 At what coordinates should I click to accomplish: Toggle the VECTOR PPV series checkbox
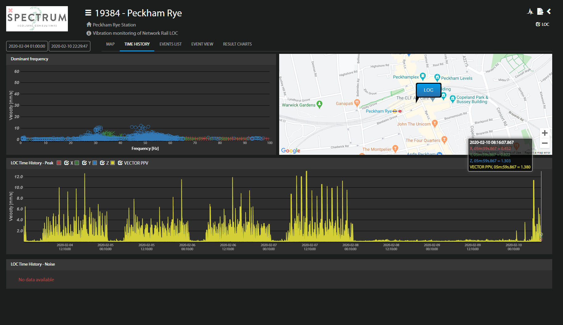[120, 163]
